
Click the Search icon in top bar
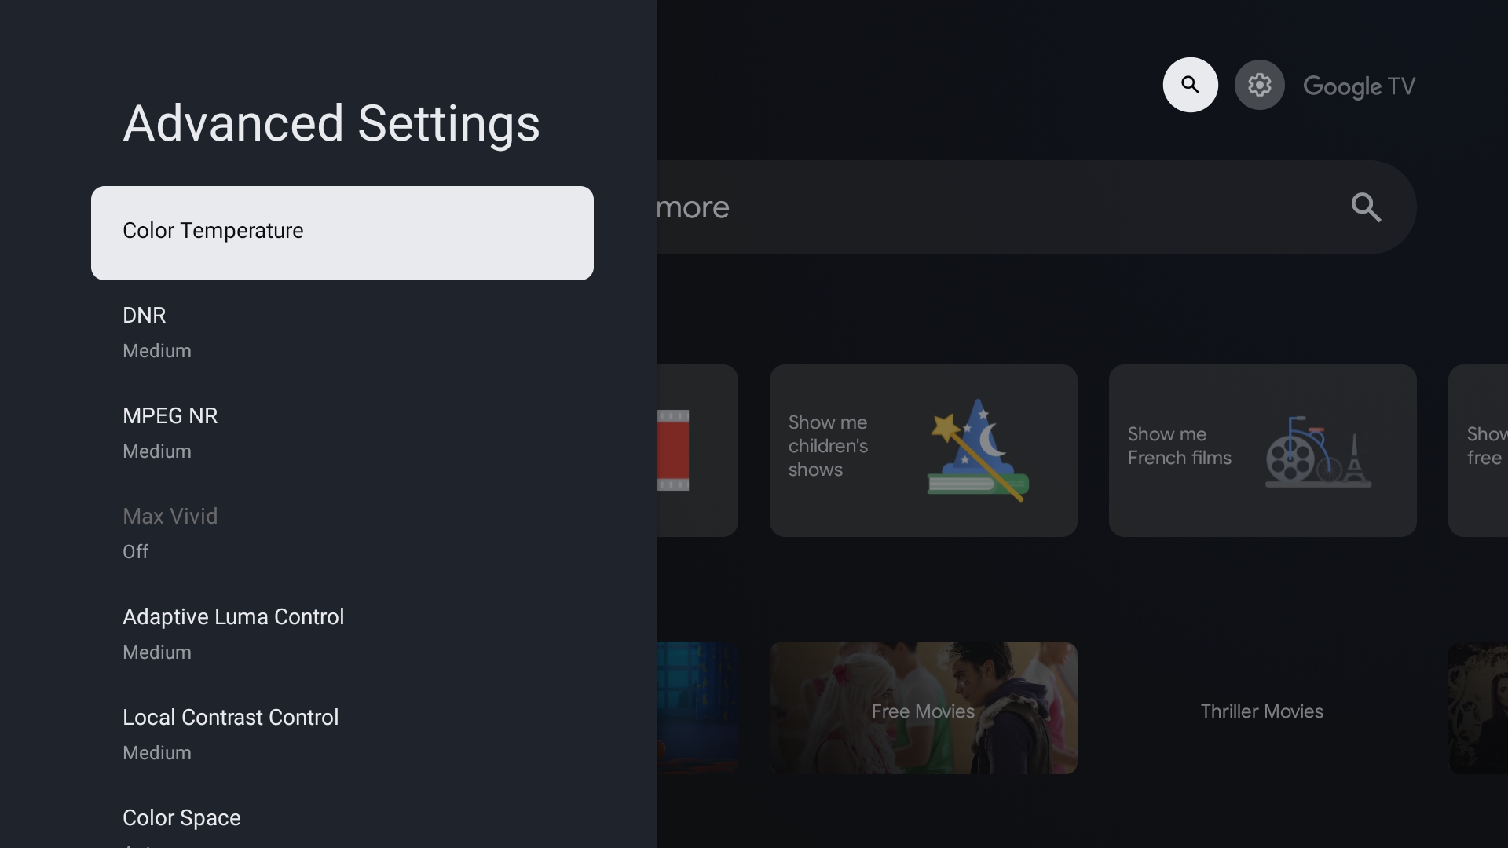[x=1191, y=84]
